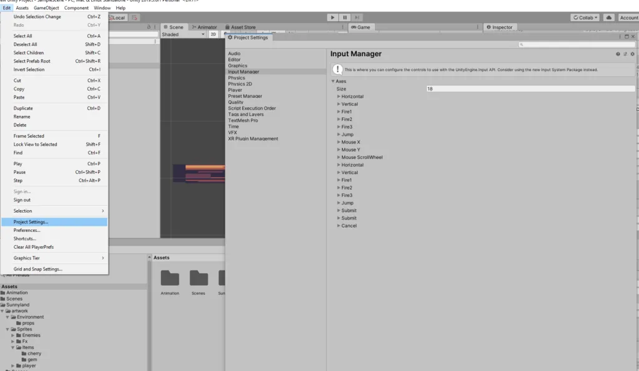Switch to the Game tab
The image size is (639, 371).
[361, 27]
